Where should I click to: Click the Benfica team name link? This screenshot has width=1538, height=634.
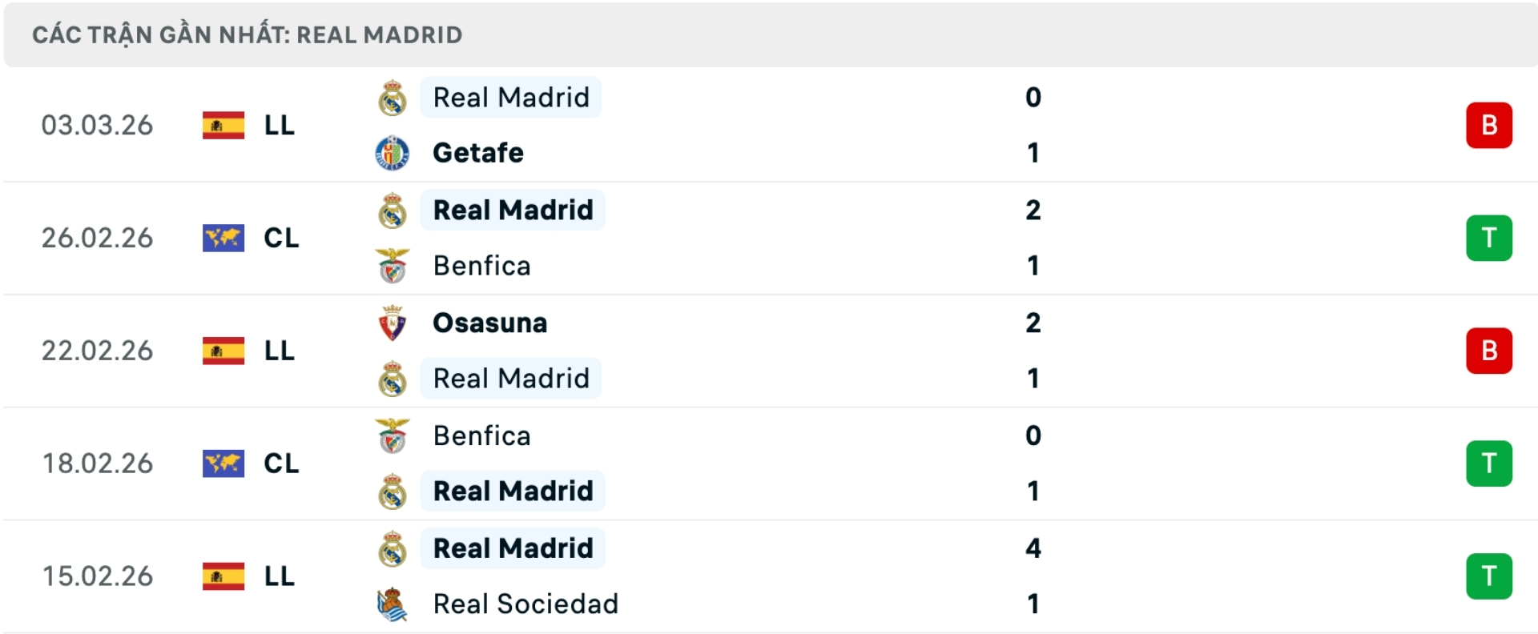tap(481, 266)
